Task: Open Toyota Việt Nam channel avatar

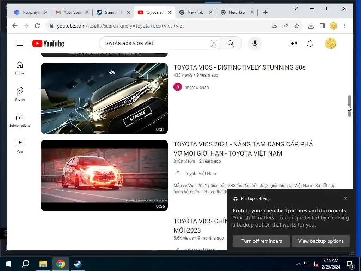Action: pos(178,173)
